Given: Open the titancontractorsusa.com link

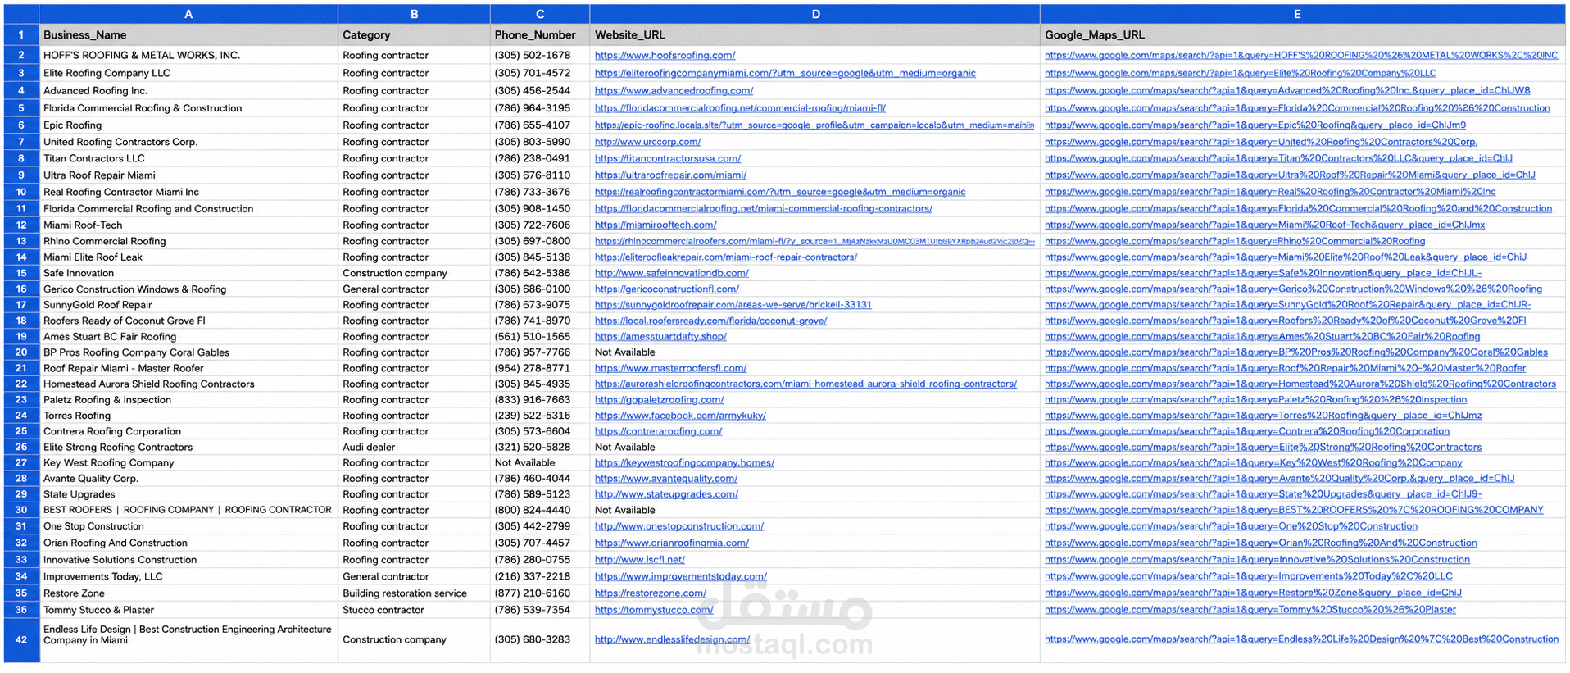Looking at the screenshot, I should 668,158.
